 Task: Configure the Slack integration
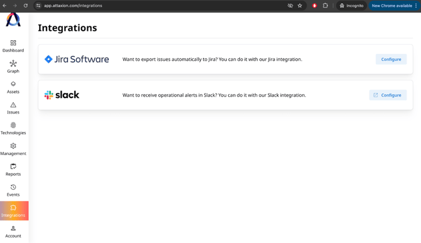(x=388, y=95)
